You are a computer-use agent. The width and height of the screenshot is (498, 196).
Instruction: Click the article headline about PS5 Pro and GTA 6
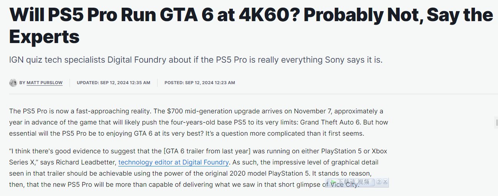click(251, 26)
